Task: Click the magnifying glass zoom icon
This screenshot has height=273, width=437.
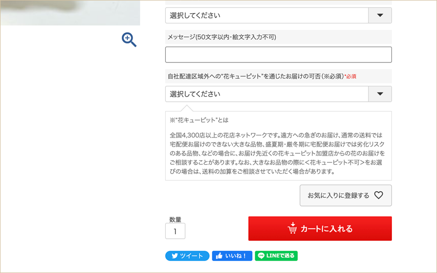Action: (129, 39)
